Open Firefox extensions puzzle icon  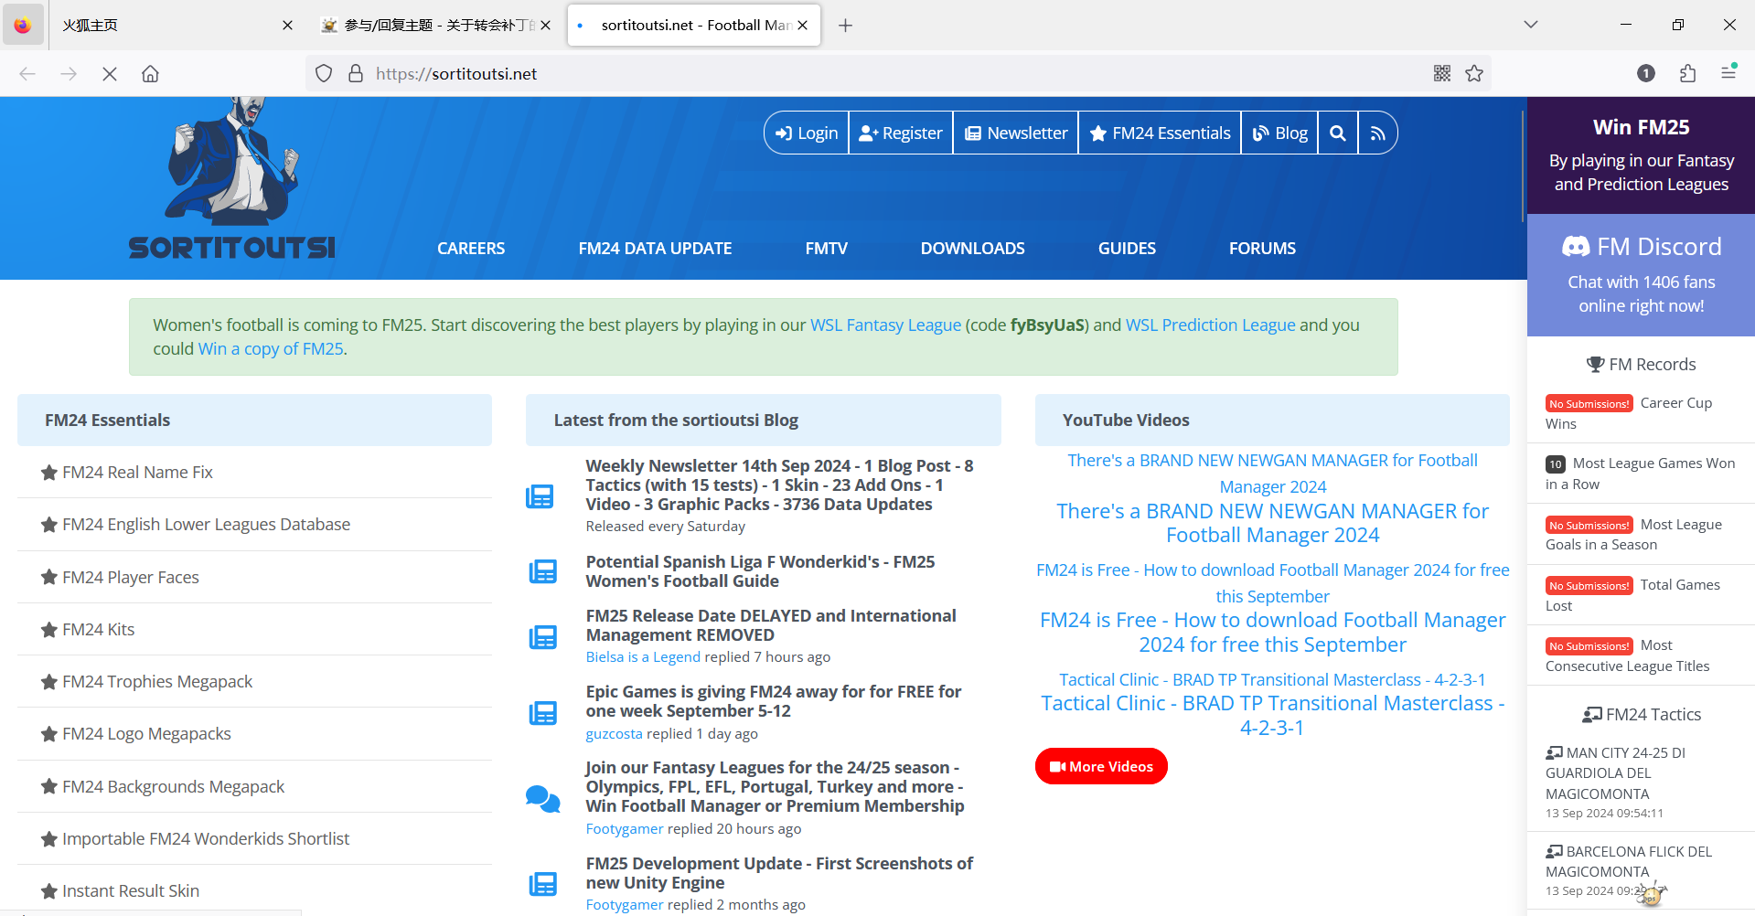tap(1687, 74)
